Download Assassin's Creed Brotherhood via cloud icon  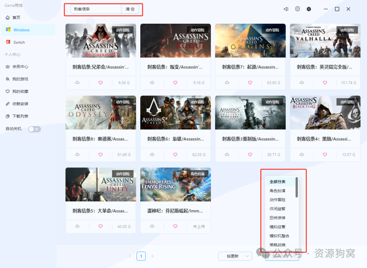(x=77, y=83)
